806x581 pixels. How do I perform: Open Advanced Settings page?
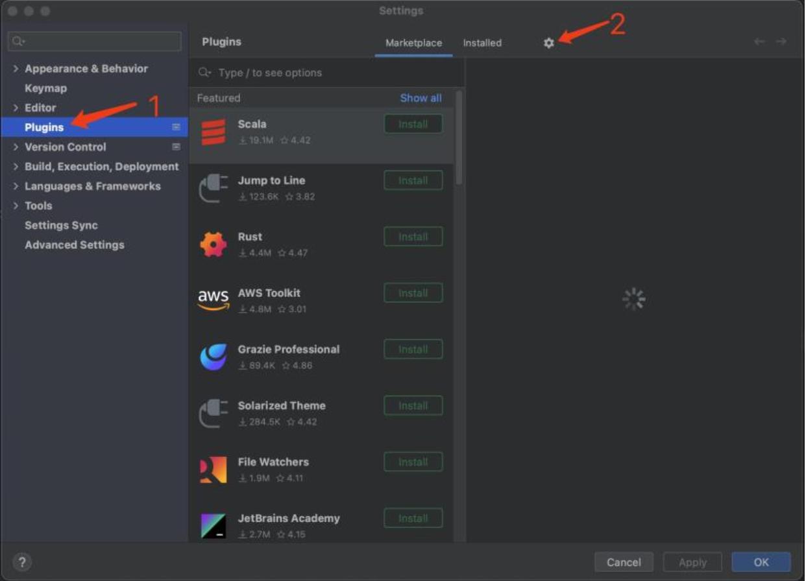tap(74, 244)
